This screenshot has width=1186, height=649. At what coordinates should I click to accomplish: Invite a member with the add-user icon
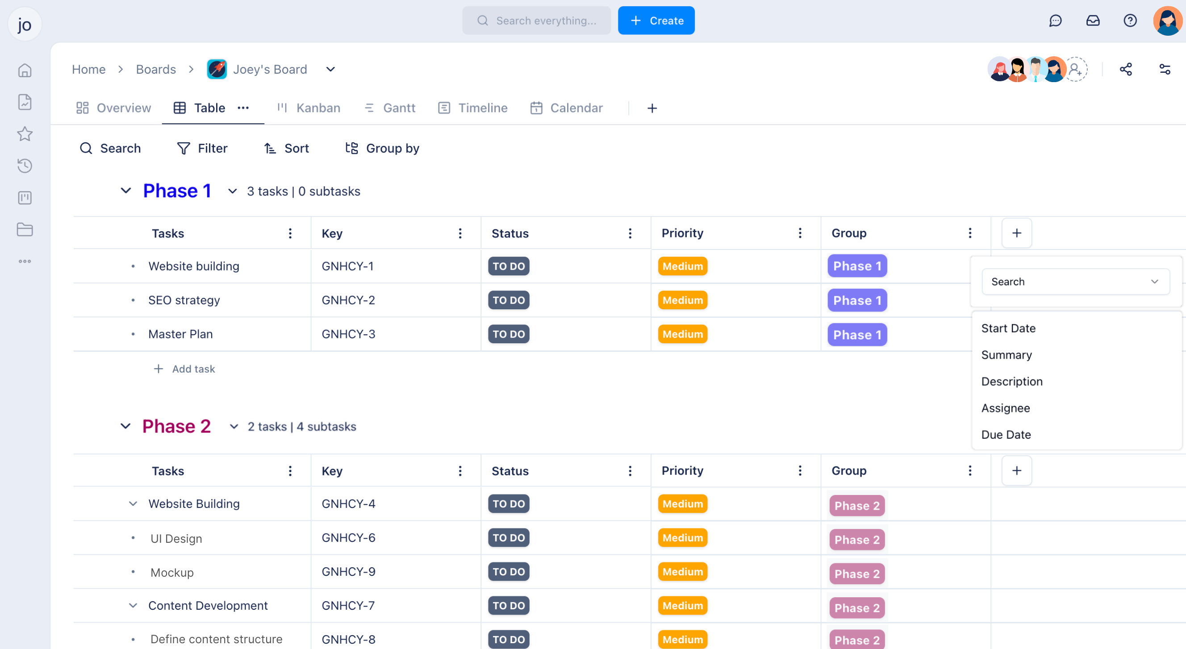1076,69
